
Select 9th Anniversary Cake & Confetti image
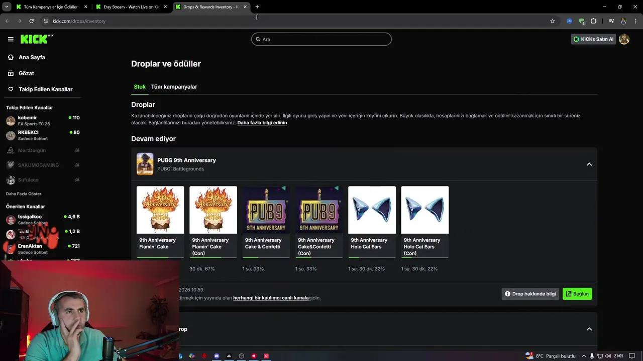click(x=266, y=210)
